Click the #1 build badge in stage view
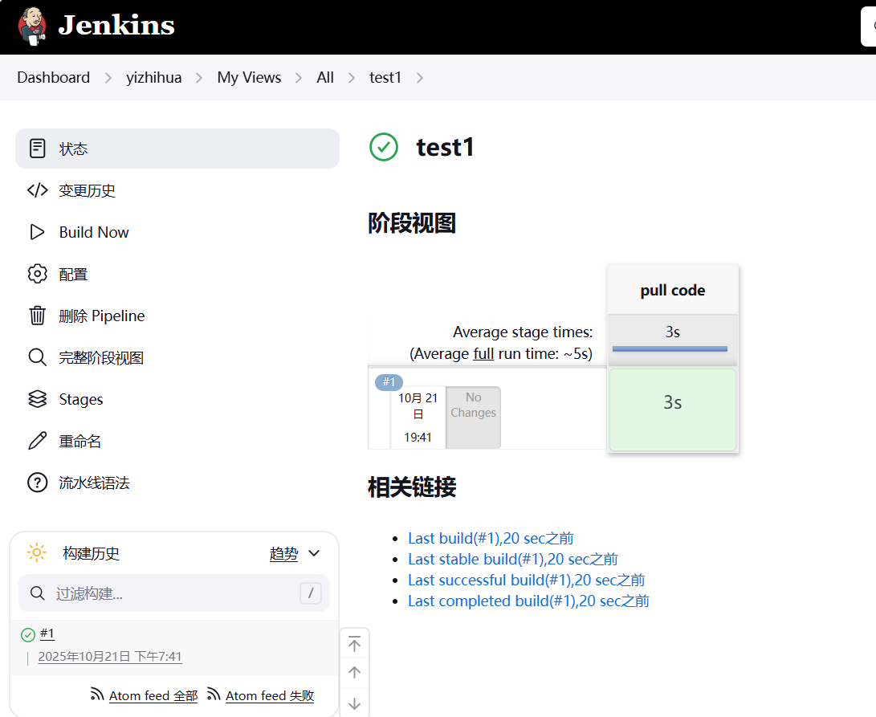Image resolution: width=876 pixels, height=717 pixels. tap(389, 381)
